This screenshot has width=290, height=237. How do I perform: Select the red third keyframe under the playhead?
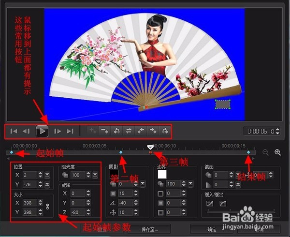(150, 152)
